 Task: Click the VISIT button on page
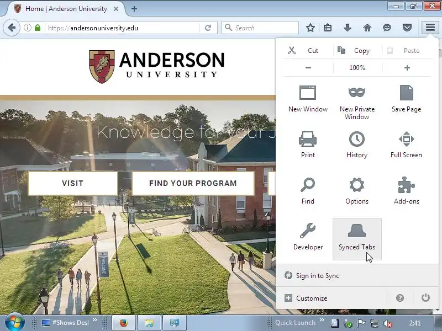73,183
